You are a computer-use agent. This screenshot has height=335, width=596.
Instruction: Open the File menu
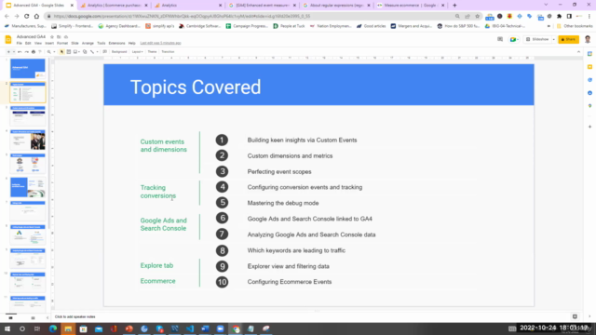click(19, 44)
